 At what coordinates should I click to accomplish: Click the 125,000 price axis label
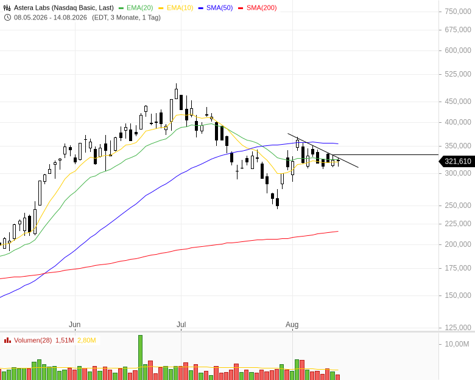point(458,328)
